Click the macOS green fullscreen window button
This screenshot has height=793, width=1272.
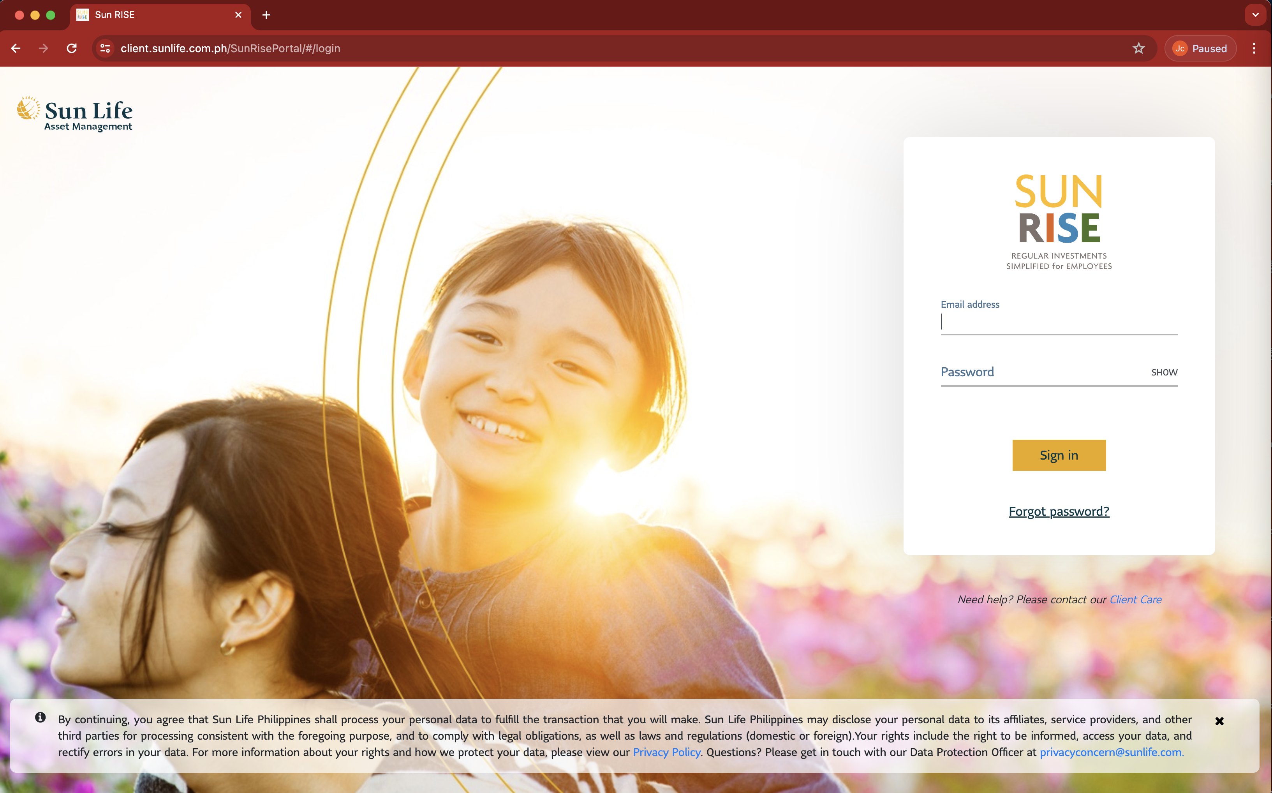(51, 15)
